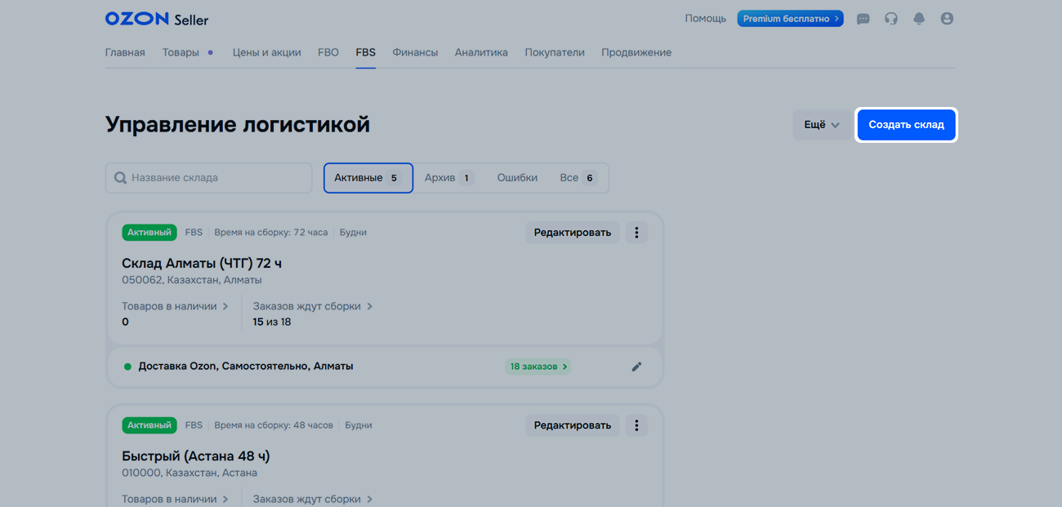1062x507 pixels.
Task: Click Редактировать for Склад Алматы
Action: tap(572, 233)
